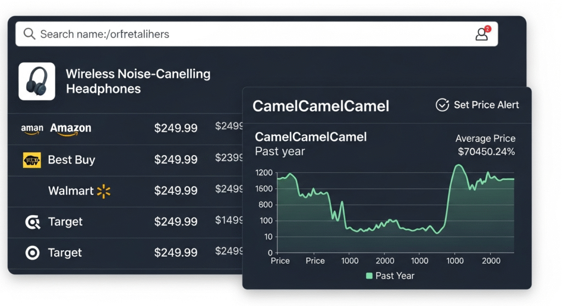The width and height of the screenshot is (562, 306).
Task: Click the Wireless Noise-Cancelling Headphones title
Action: coord(138,81)
